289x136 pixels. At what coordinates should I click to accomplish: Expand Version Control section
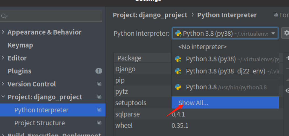[x=3, y=84]
